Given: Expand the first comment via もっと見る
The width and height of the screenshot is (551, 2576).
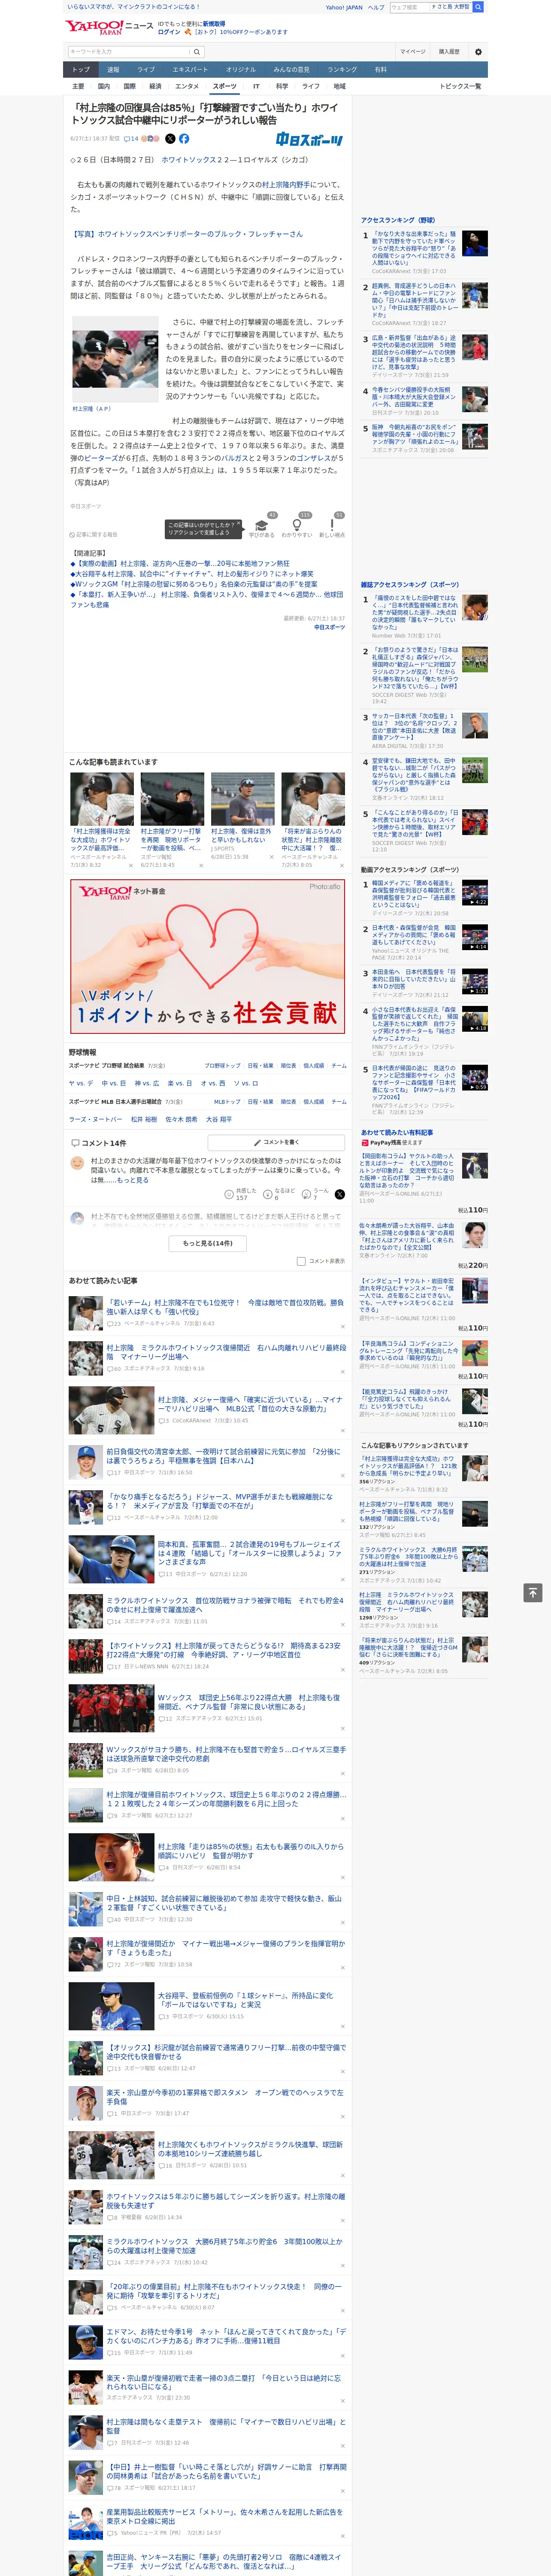Looking at the screenshot, I should 132,1180.
